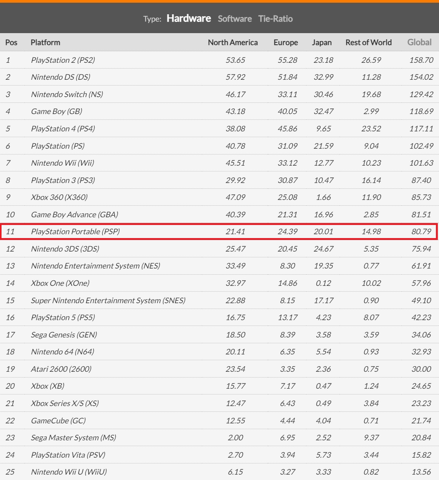Image resolution: width=439 pixels, height=480 pixels.
Task: Select NES Europe value 8.30
Action: point(288,266)
